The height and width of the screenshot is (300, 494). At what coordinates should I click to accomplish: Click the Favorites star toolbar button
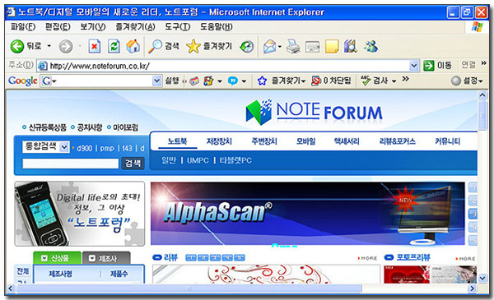click(x=209, y=47)
